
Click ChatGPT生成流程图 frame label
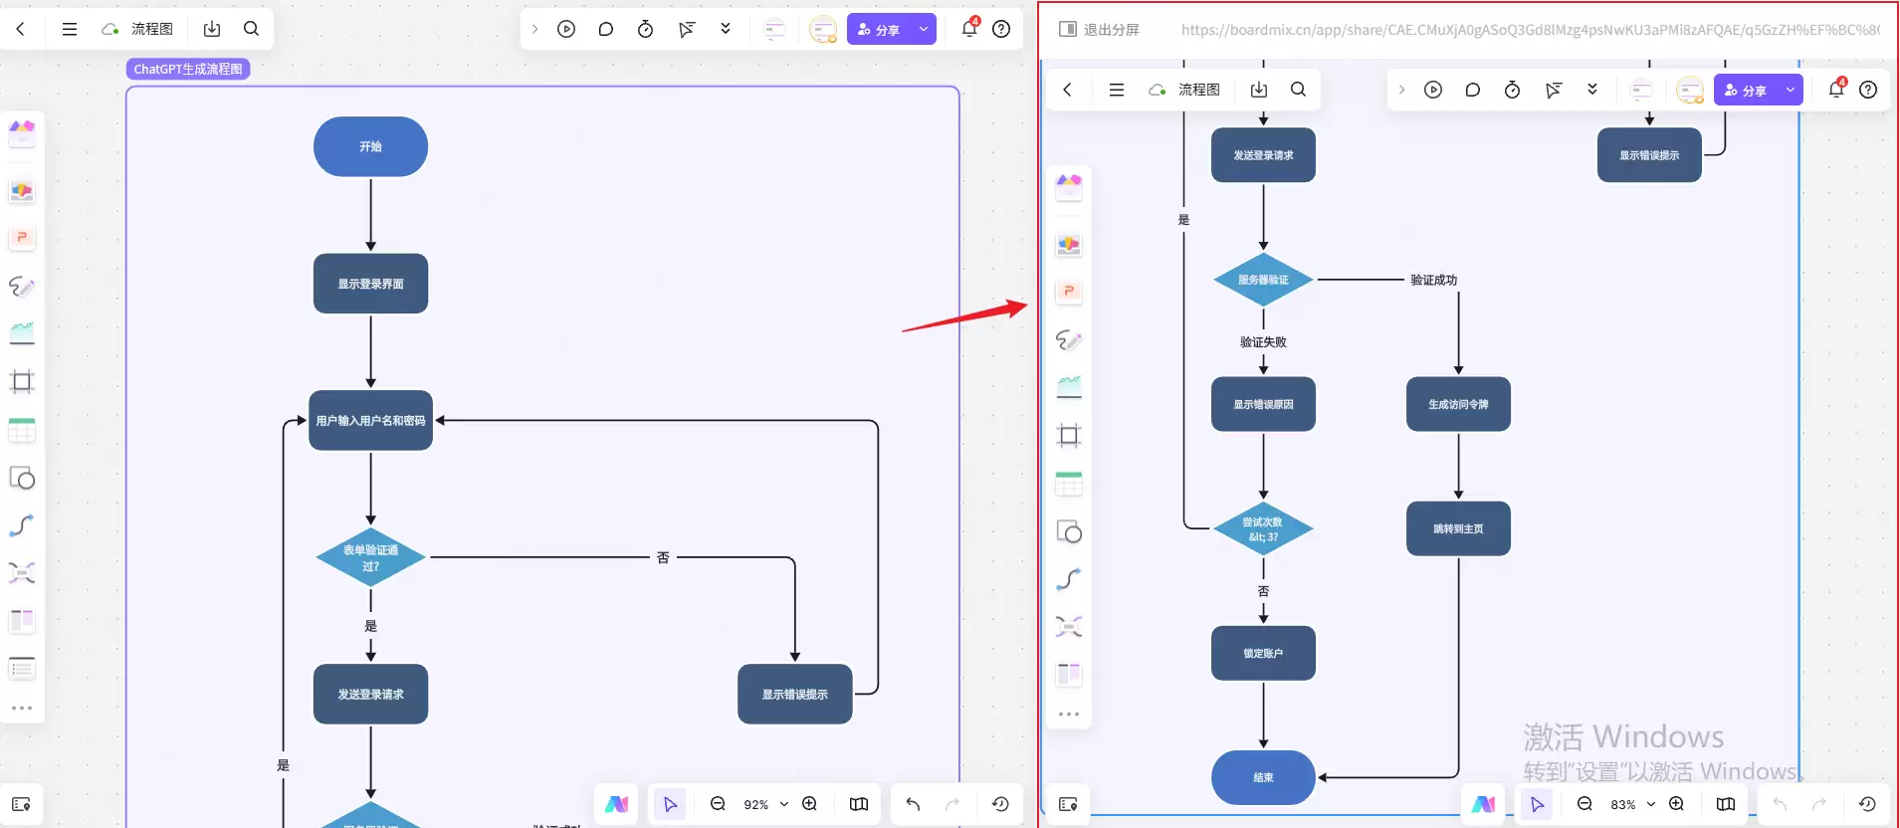(x=188, y=69)
